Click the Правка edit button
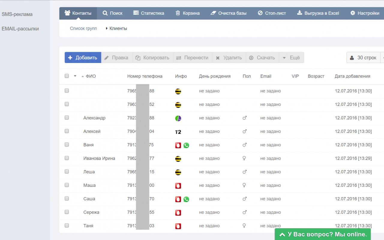Screen dimensions: 384x240 pyautogui.click(x=117, y=58)
